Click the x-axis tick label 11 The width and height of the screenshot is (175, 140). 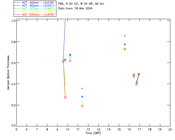78,129
